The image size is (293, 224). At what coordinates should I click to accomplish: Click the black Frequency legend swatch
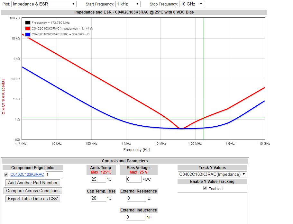point(28,23)
